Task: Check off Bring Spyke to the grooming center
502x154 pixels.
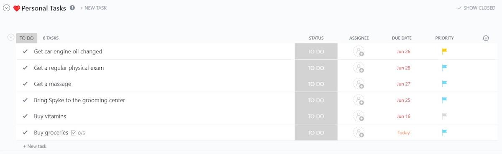Action: pyautogui.click(x=25, y=100)
